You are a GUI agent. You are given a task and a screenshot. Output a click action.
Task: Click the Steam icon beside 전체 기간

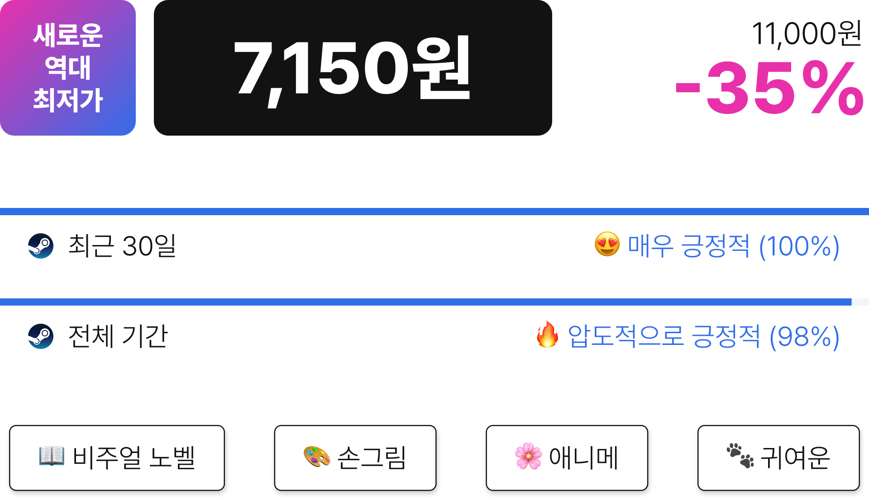(41, 336)
